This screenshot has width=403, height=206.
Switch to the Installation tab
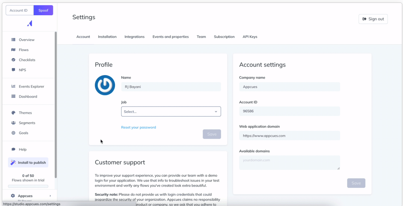107,37
